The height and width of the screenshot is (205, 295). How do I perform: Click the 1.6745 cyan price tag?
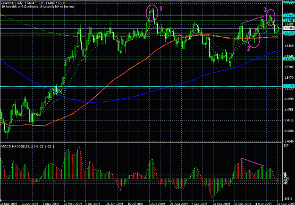(x=288, y=20)
